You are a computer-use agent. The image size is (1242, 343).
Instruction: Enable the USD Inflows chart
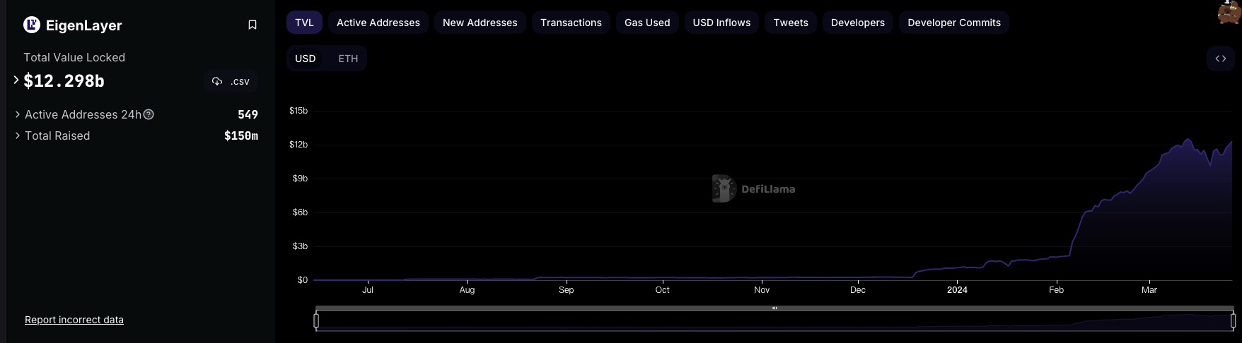721,23
